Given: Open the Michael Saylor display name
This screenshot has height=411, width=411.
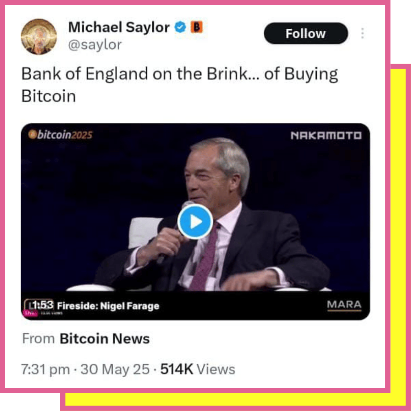Looking at the screenshot, I should tap(119, 27).
